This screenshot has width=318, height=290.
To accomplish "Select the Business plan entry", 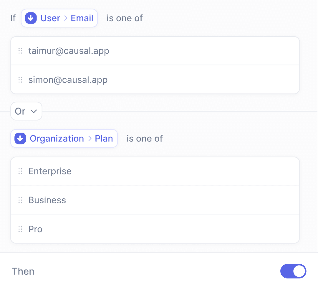I will pyautogui.click(x=47, y=200).
